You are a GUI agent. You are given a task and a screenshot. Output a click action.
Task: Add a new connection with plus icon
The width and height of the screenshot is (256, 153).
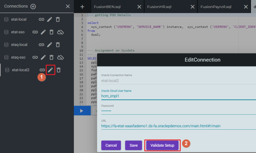(x=33, y=6)
